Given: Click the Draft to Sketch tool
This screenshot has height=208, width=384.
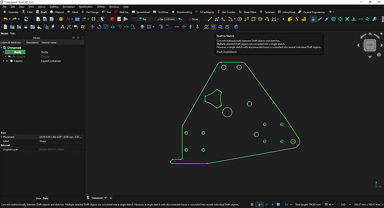Looking at the screenshot, I should (x=214, y=27).
